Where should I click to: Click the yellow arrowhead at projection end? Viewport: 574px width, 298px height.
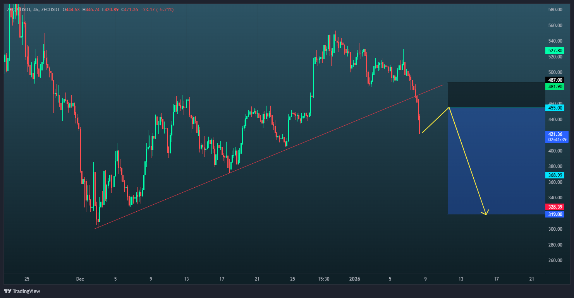click(485, 212)
